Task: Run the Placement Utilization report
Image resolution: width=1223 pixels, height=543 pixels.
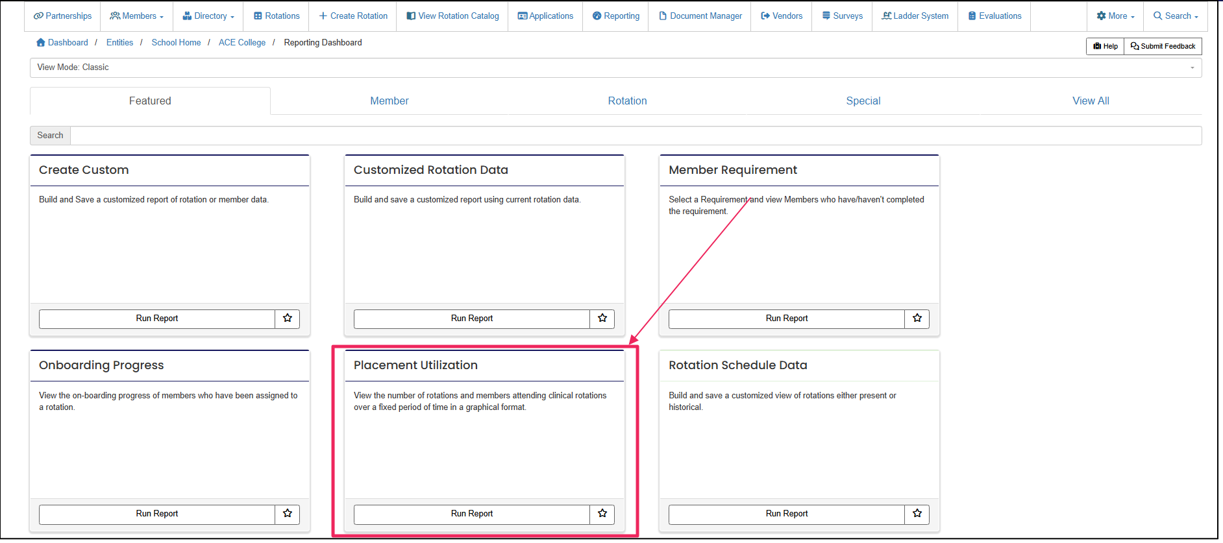Action: pos(472,514)
